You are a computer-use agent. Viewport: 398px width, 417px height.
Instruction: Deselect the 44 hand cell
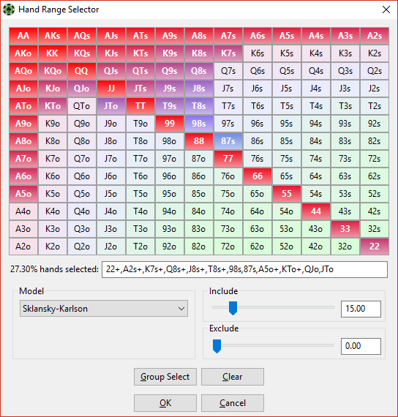[x=316, y=211]
